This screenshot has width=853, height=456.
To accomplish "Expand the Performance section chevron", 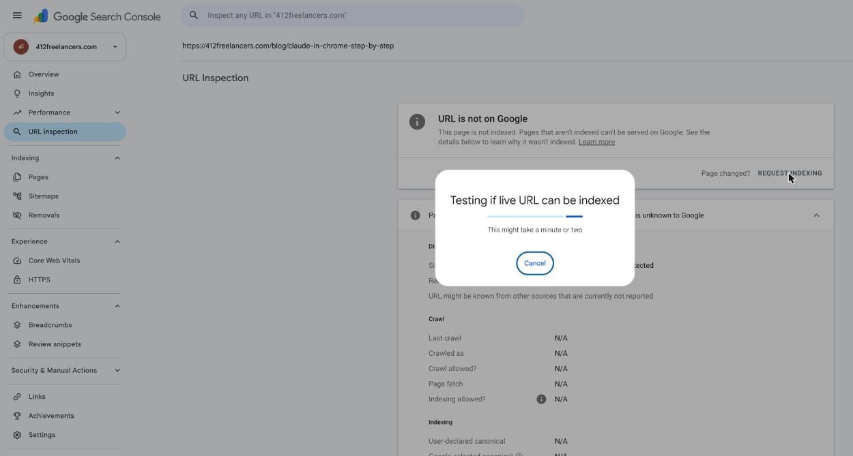I will (117, 112).
